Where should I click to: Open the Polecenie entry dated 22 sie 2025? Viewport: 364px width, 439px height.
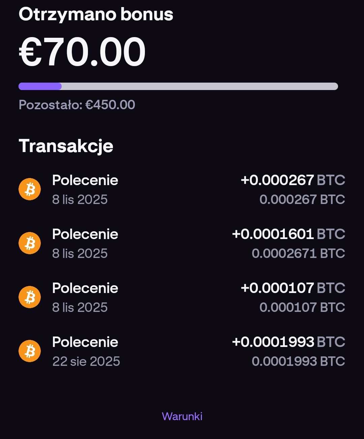click(85, 342)
